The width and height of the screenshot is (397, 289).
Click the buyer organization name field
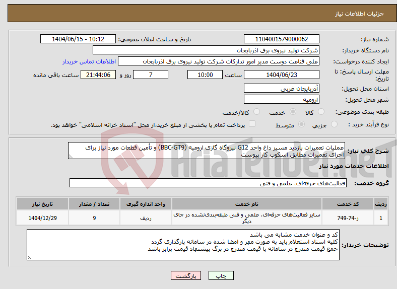(x=206, y=50)
